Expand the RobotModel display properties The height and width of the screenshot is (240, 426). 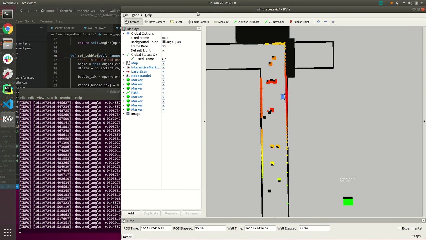pyautogui.click(x=123, y=76)
